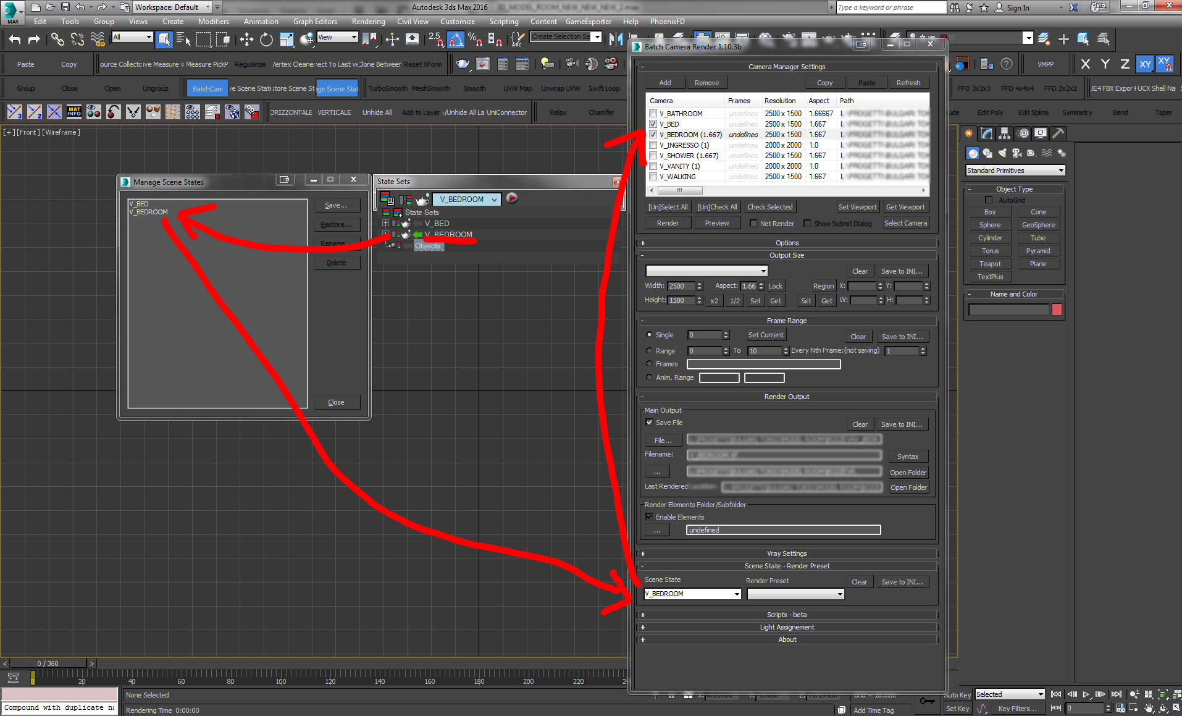Activate the Select and Link tool
This screenshot has width=1182, height=716.
point(57,40)
